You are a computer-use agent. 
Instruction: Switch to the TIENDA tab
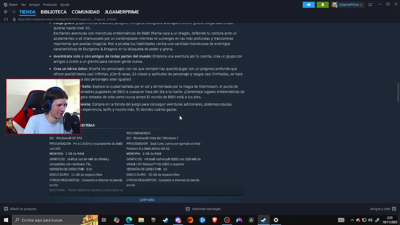point(27,12)
